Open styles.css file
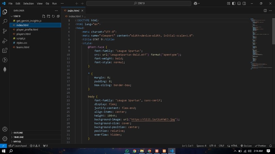Screen dimensions: 275x154 pyautogui.click(x=22, y=43)
